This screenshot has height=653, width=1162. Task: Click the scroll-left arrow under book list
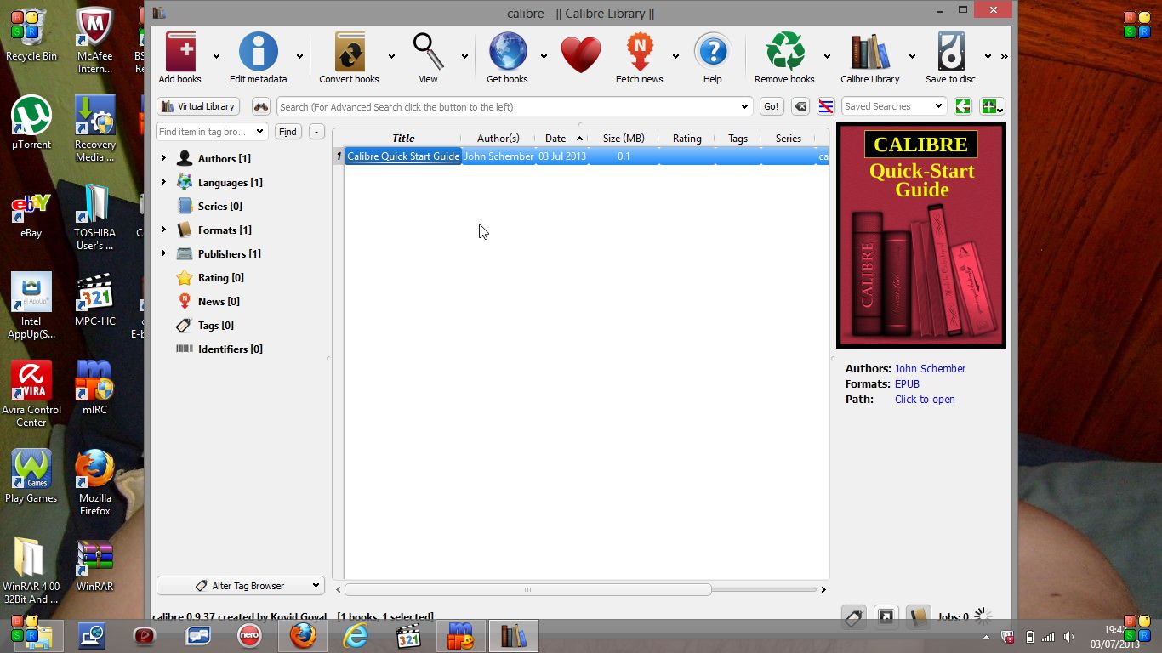[x=338, y=589]
